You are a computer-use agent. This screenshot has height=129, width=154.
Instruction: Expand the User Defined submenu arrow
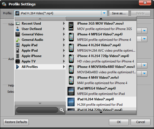click(64, 29)
